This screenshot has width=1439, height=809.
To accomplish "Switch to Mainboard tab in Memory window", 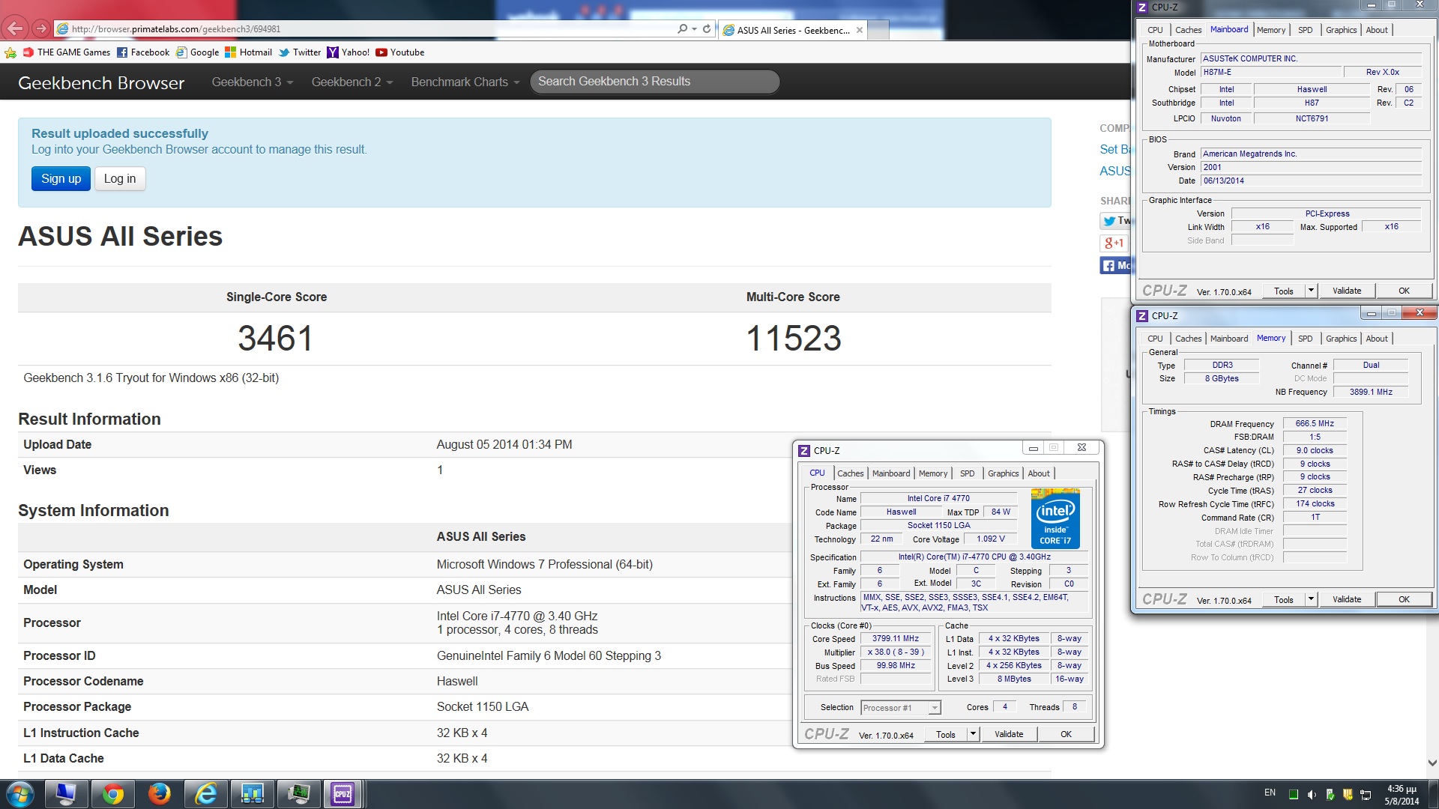I will (1229, 339).
